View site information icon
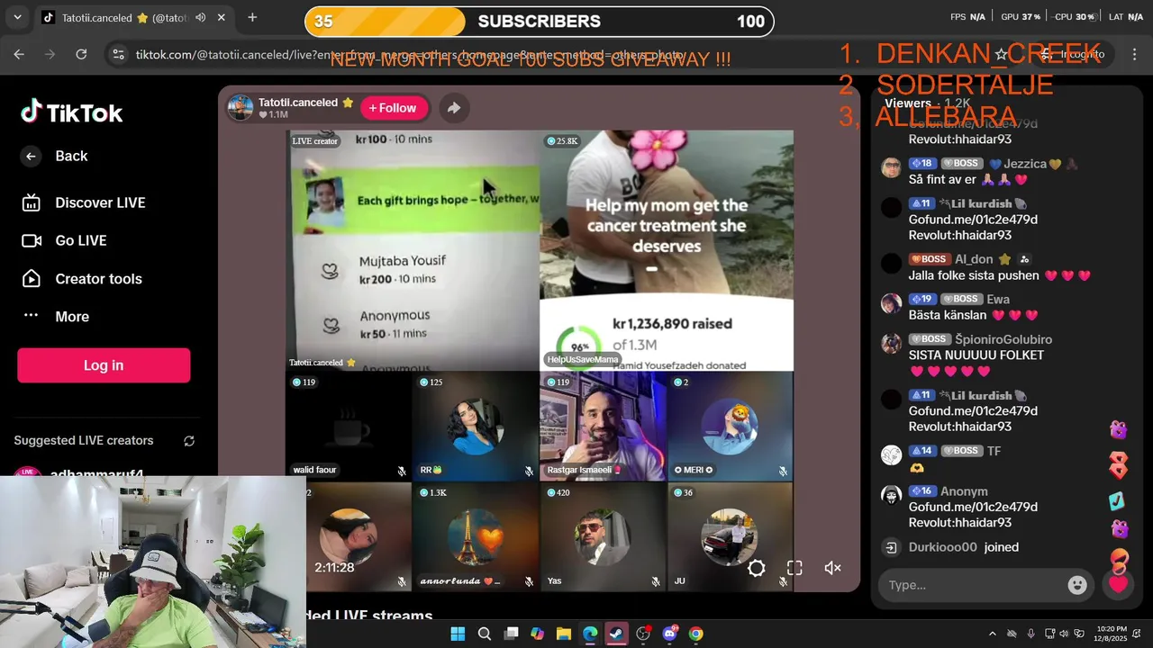This screenshot has width=1153, height=648. [118, 54]
